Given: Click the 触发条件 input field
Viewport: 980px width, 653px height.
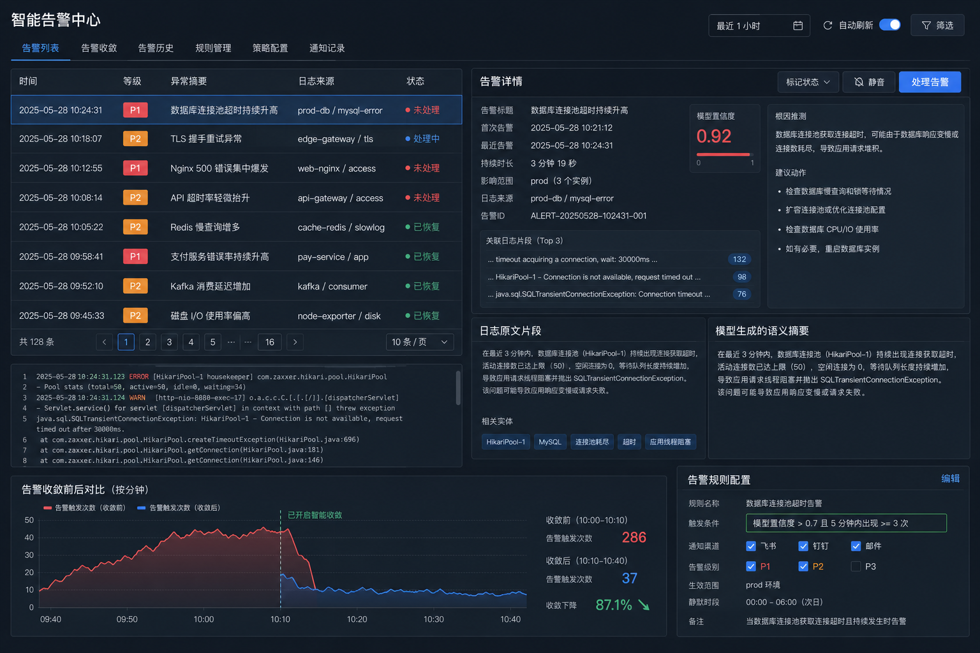Looking at the screenshot, I should (846, 524).
